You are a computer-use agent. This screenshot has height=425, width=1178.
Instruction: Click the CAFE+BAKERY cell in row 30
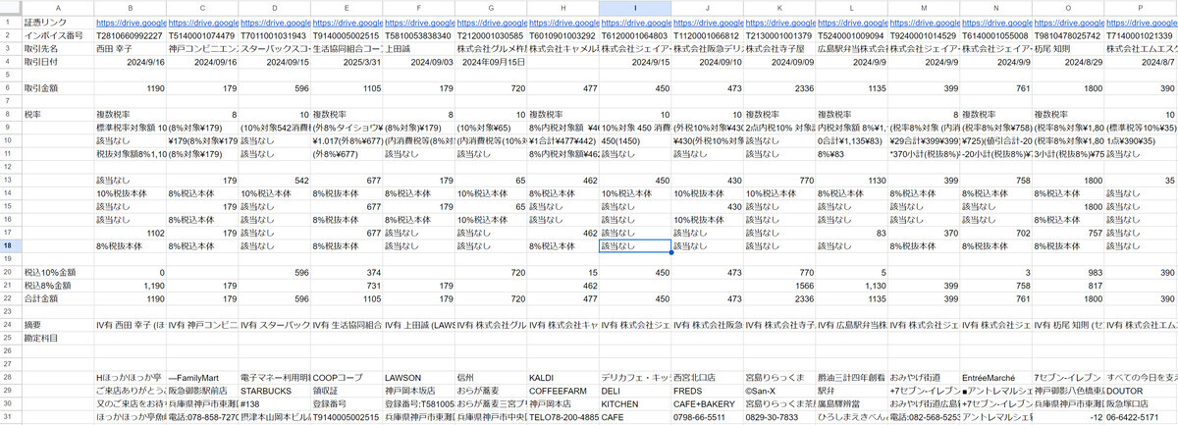tap(708, 403)
